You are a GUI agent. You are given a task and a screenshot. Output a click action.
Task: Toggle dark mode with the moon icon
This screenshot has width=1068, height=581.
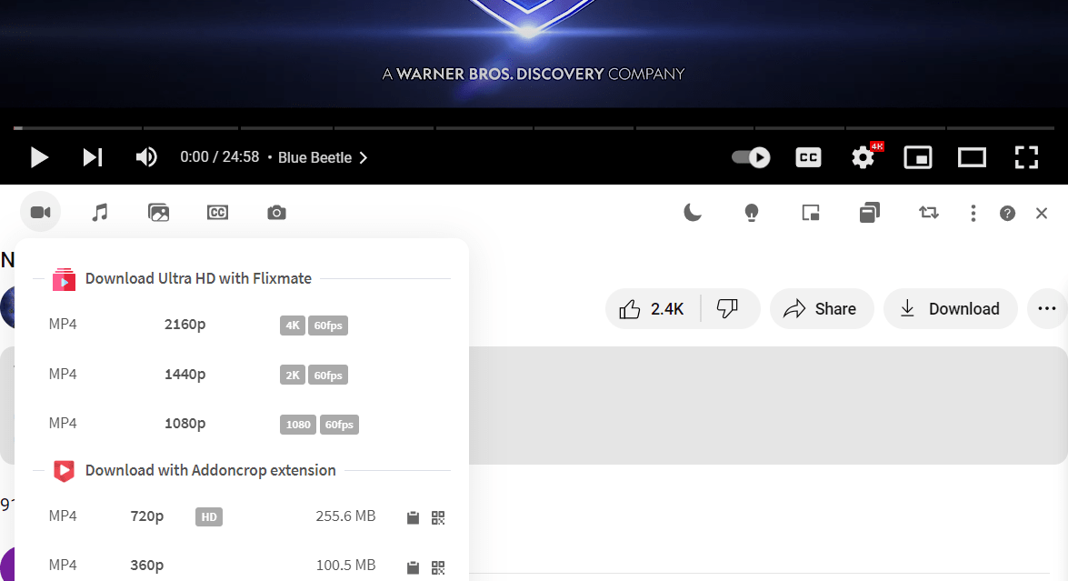point(693,213)
